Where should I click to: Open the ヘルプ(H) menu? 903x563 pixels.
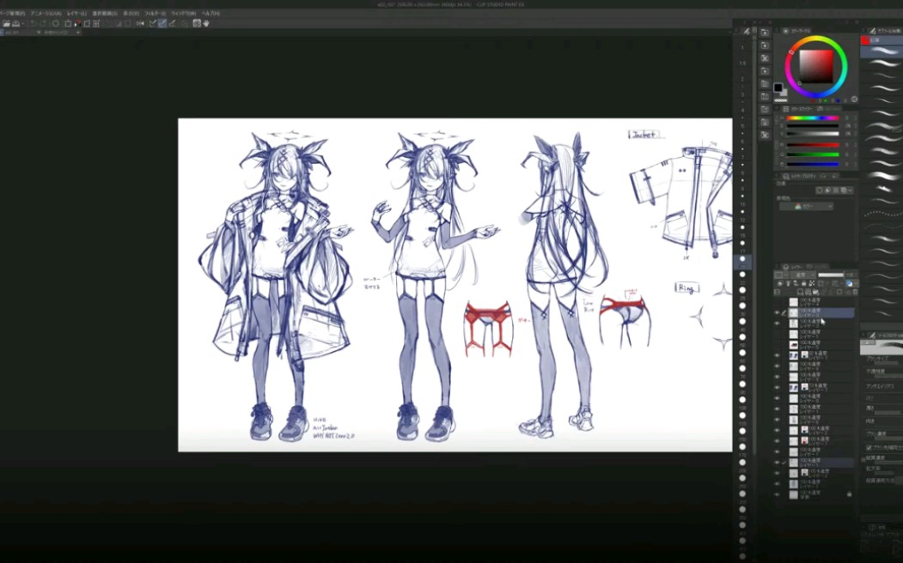coord(210,13)
